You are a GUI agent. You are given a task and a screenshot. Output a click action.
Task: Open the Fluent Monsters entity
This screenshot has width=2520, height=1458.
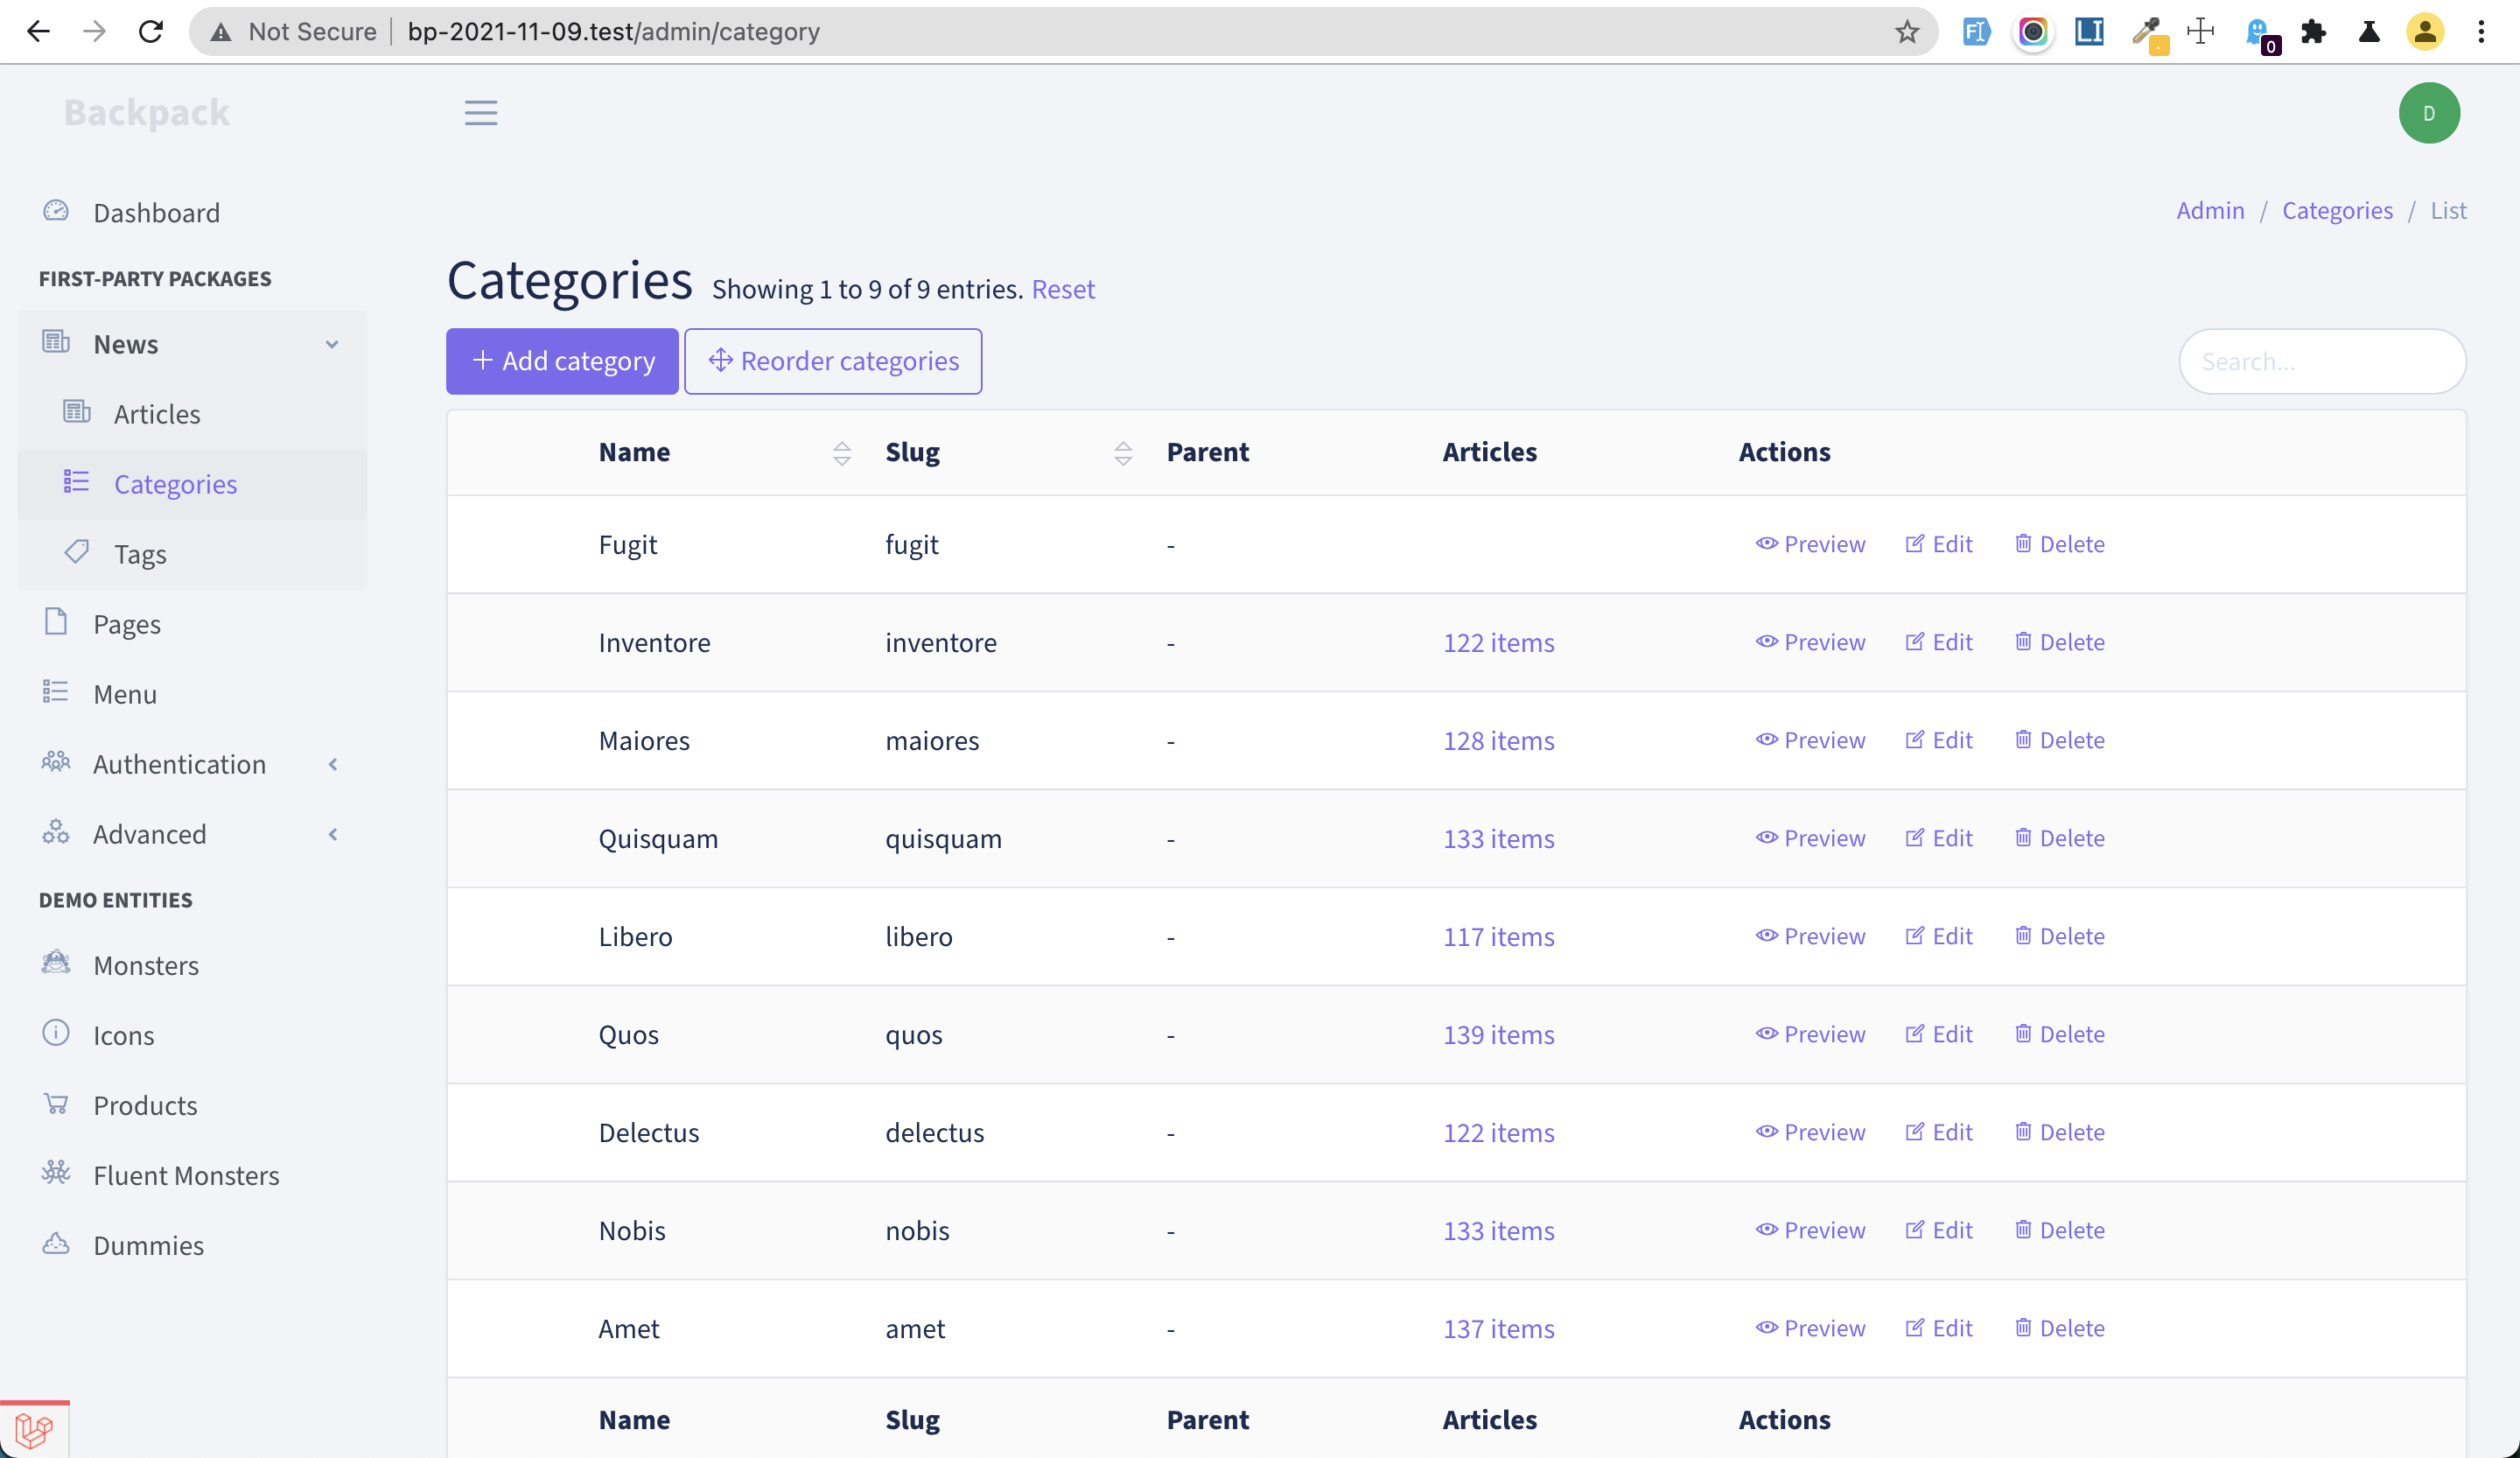(186, 1175)
